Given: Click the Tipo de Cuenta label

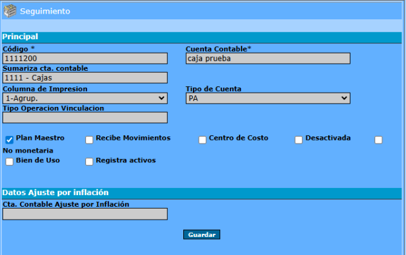Looking at the screenshot, I should (214, 89).
